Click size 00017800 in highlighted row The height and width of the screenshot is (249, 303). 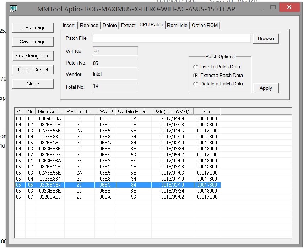coord(207,185)
